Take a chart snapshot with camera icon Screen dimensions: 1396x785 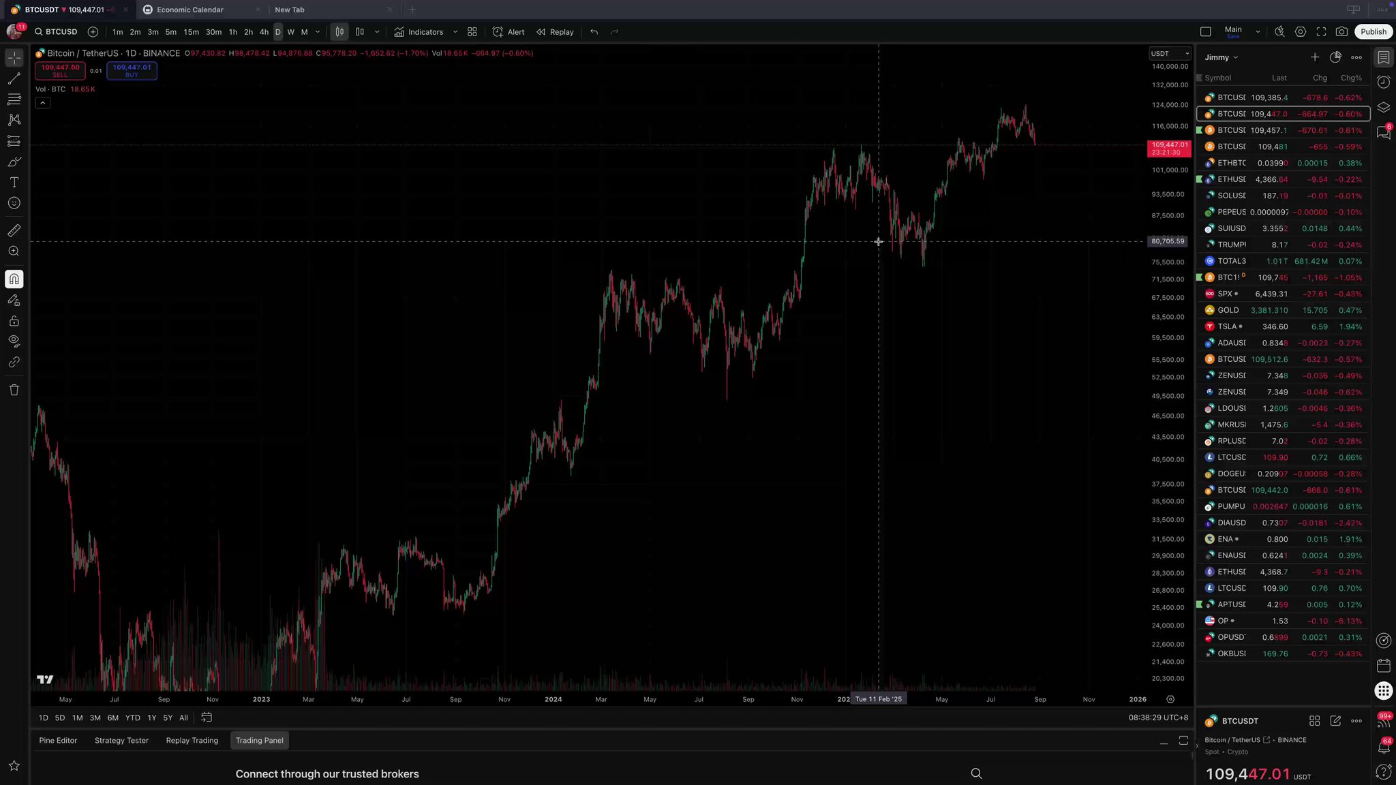click(x=1341, y=32)
